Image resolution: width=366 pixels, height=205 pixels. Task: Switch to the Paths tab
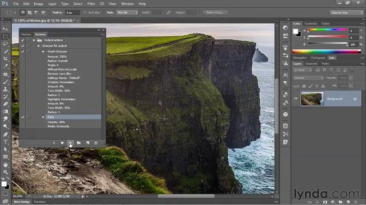point(325,63)
